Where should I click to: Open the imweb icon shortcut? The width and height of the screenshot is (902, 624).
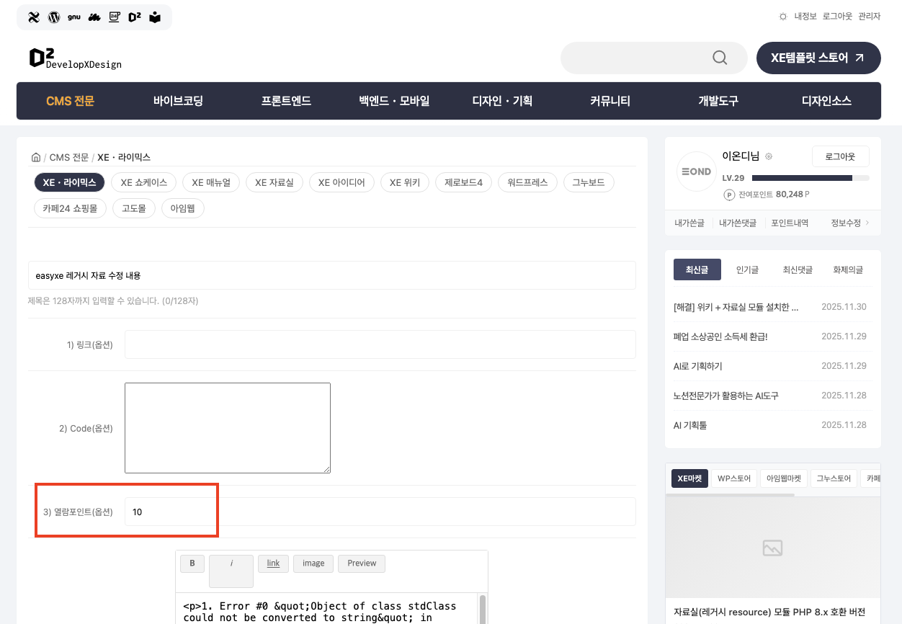pos(94,17)
